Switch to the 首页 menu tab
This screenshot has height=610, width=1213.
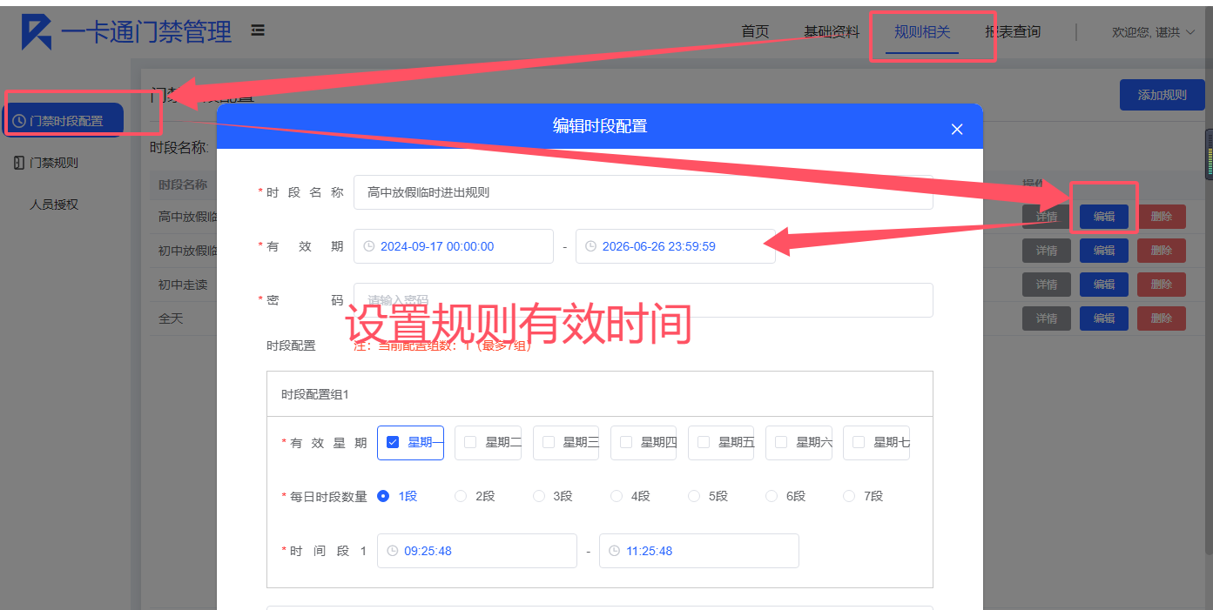(x=755, y=32)
